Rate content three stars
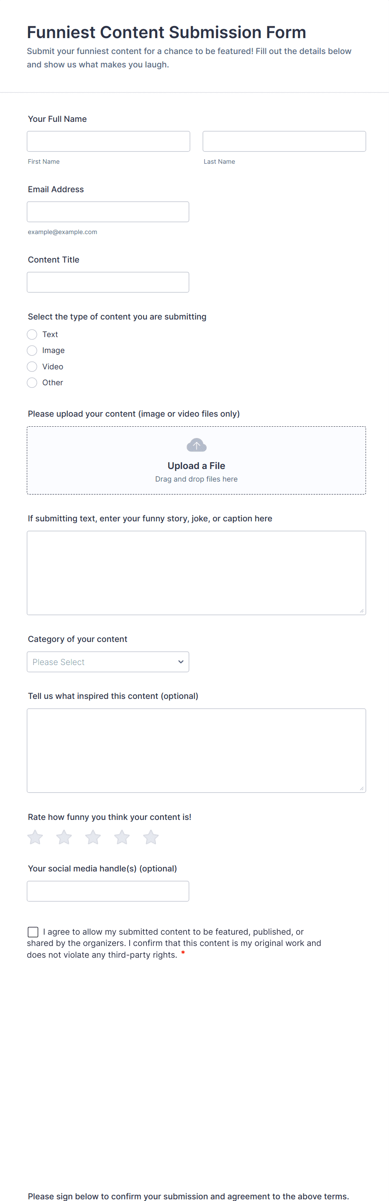This screenshot has height=1201, width=389. click(x=93, y=837)
